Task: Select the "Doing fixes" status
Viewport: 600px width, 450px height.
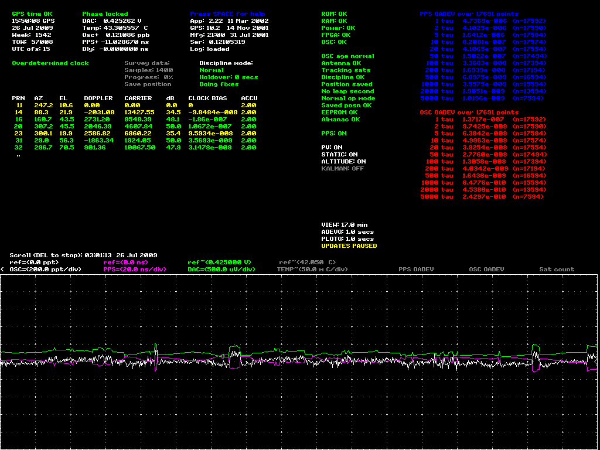Action: click(x=219, y=84)
